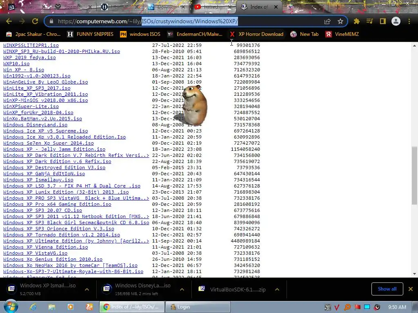Close the Index of tab

[x=276, y=7]
